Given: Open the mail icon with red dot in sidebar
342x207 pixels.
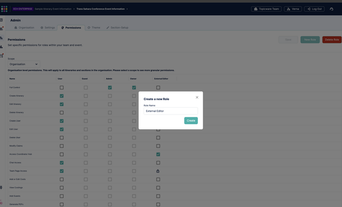Looking at the screenshot, I should click(x=2, y=55).
